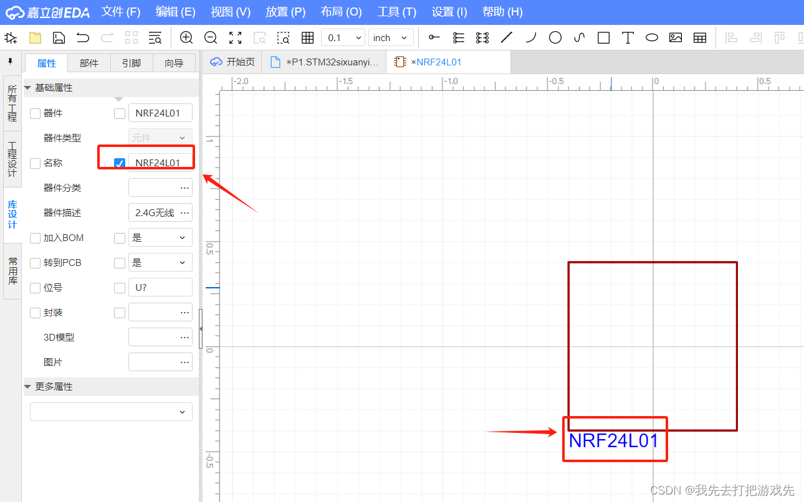Open the 编辑 (E) menu
Screen dimensions: 804x502
(175, 12)
